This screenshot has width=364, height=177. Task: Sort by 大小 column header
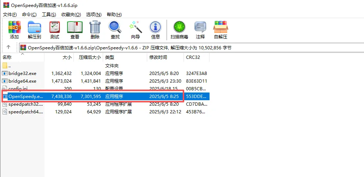pyautogui.click(x=59, y=57)
